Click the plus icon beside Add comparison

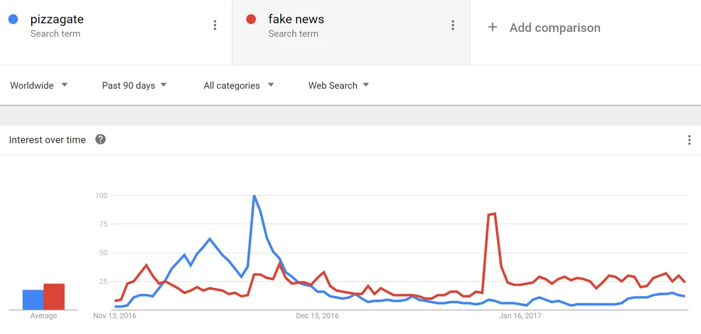[x=492, y=27]
